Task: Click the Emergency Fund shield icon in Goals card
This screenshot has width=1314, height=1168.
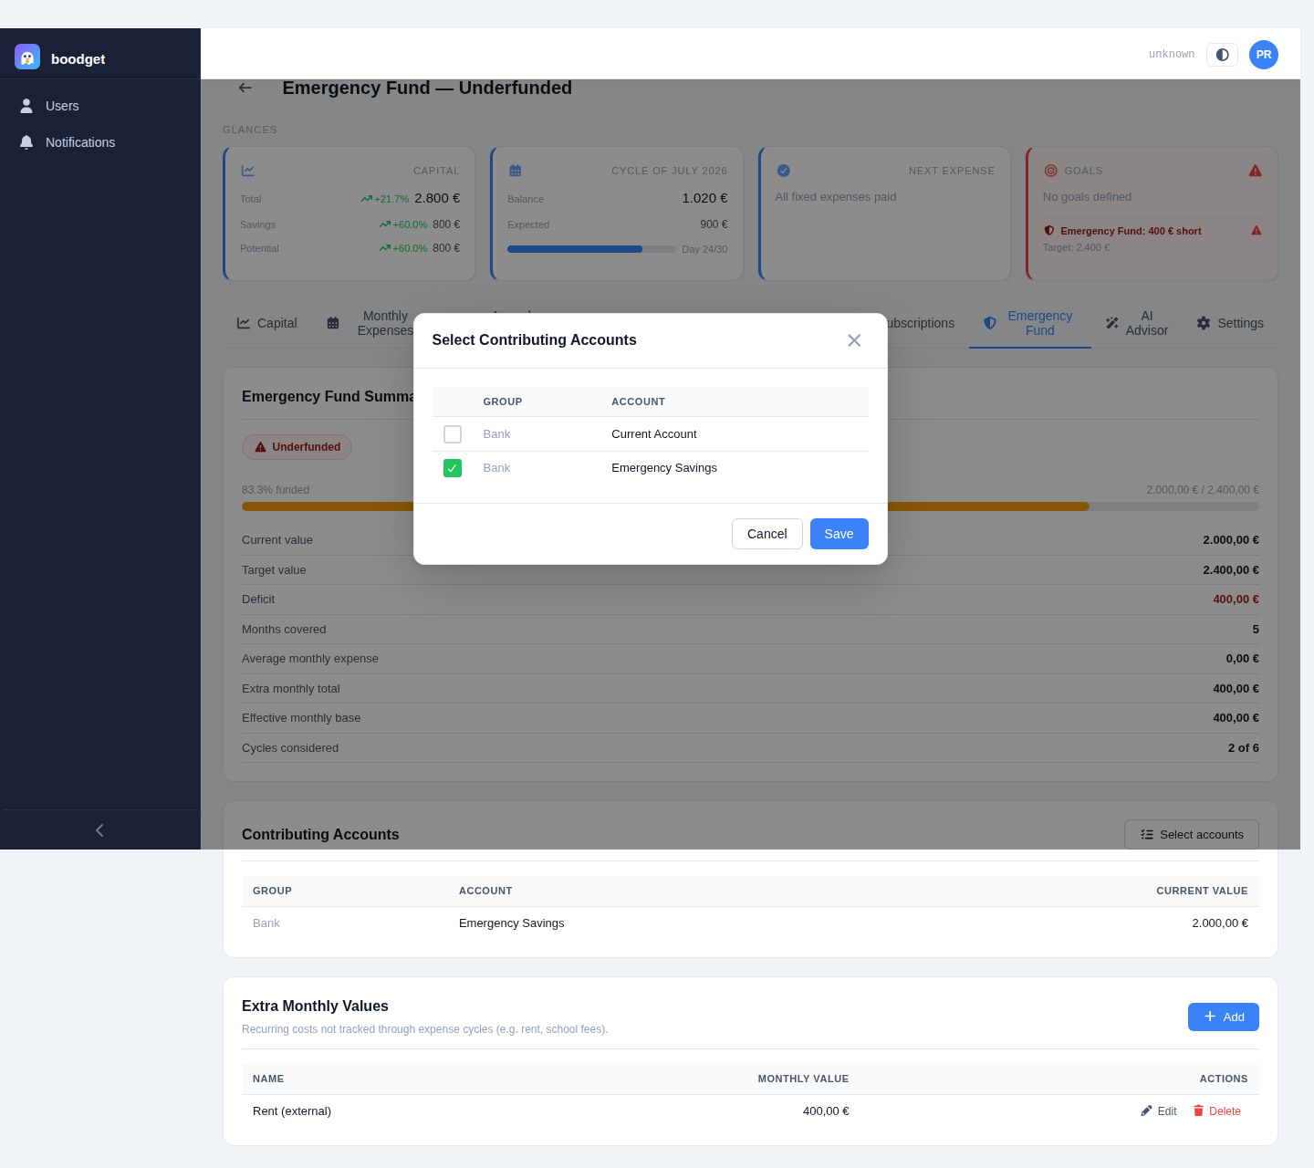Action: [1049, 231]
